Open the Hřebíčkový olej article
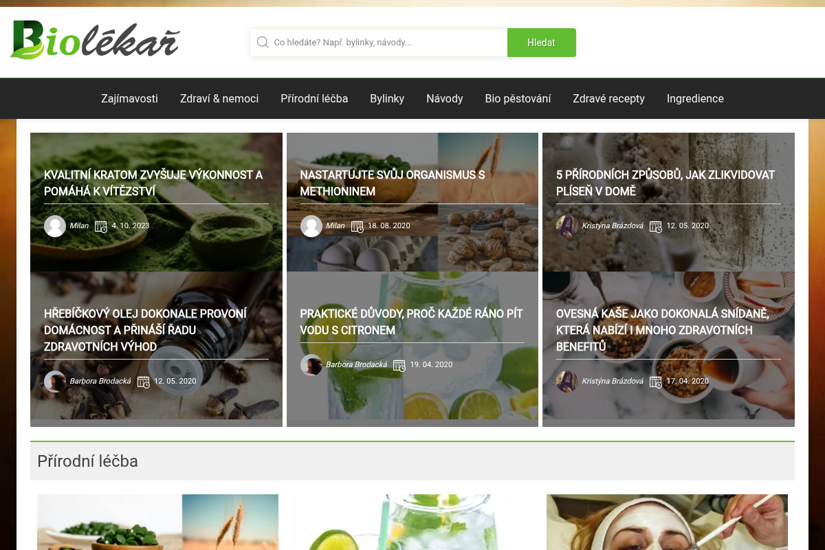Viewport: 825px width, 550px height. (145, 330)
